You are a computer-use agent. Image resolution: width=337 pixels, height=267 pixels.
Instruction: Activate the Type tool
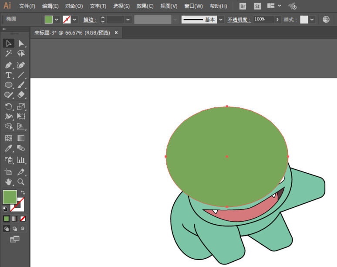click(8, 75)
